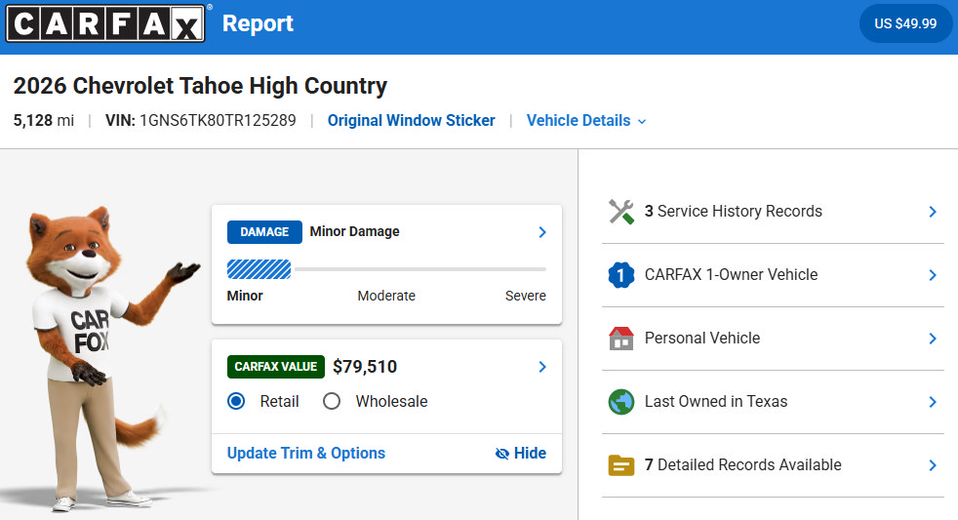Click the CARFAX logo
The width and height of the screenshot is (958, 520).
[x=105, y=23]
